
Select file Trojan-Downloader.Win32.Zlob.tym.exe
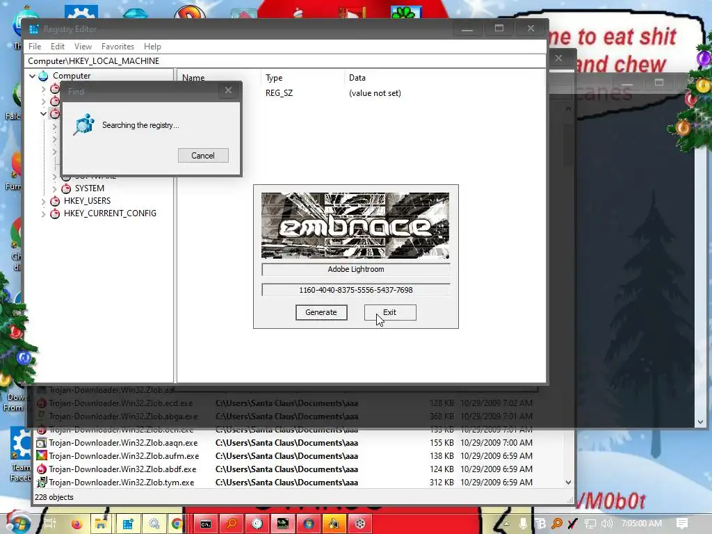click(x=121, y=482)
